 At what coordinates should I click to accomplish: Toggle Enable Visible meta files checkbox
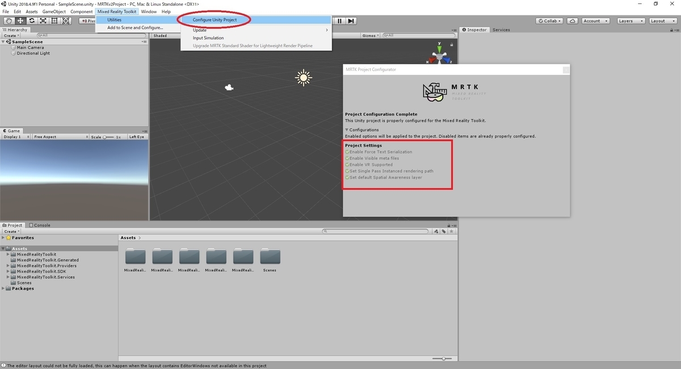347,158
